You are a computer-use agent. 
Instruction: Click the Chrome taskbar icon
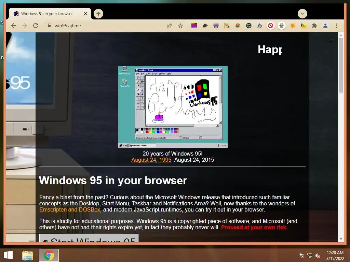49,255
